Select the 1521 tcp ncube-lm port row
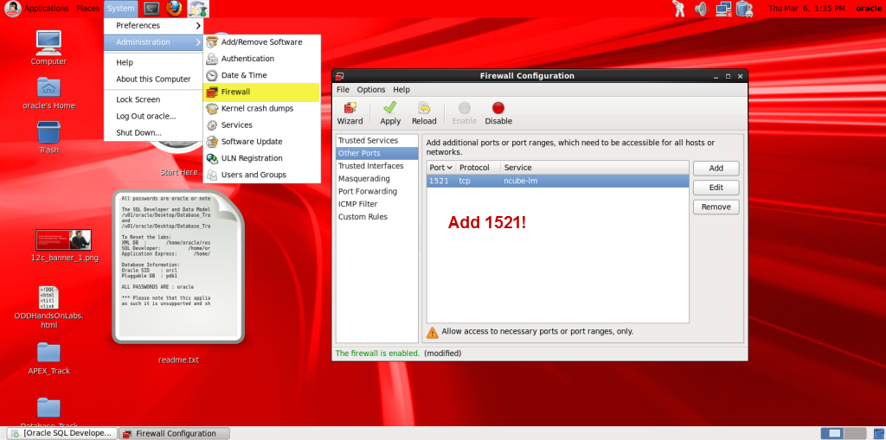 [x=558, y=181]
